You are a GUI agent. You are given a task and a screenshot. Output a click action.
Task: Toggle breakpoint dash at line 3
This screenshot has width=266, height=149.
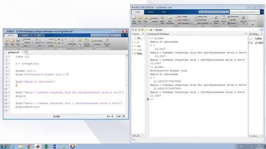point(9,64)
